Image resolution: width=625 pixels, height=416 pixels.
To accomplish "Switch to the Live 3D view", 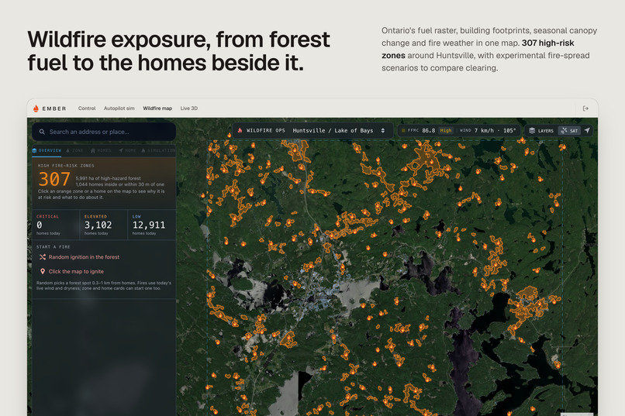I will pos(189,108).
